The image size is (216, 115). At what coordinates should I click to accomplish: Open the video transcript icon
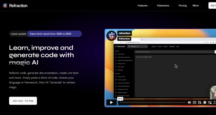[x=200, y=102]
